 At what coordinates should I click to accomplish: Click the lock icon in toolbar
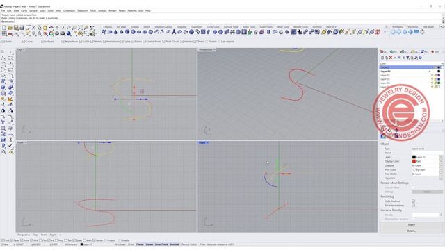coord(39,34)
